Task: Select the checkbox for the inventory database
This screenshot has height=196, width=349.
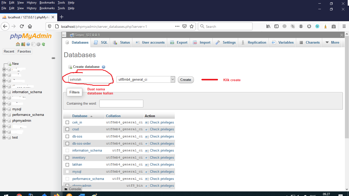Action: (67, 157)
